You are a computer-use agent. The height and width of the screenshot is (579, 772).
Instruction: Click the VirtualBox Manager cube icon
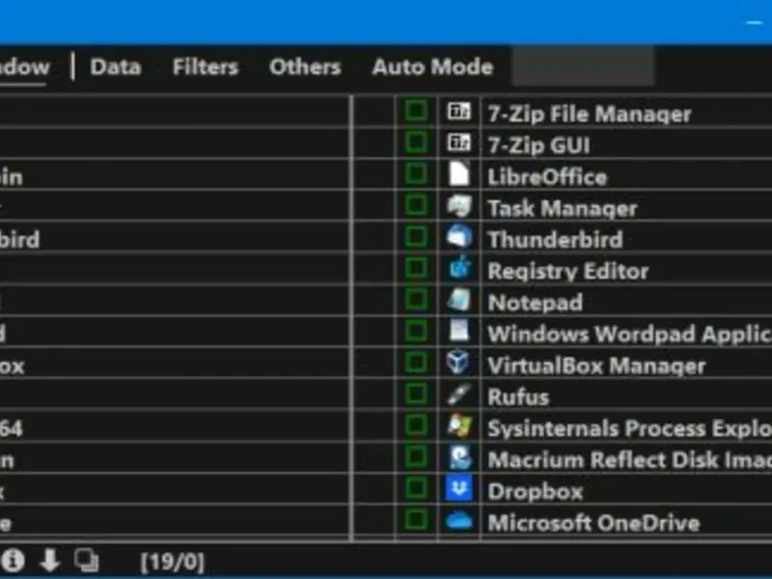click(x=459, y=363)
